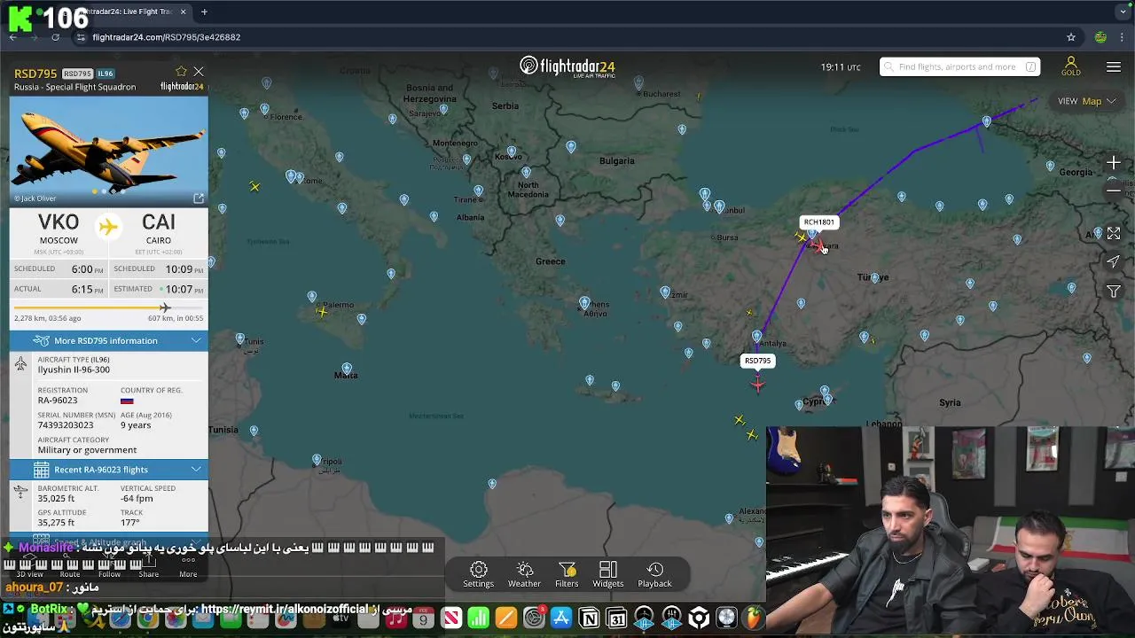Open the funnel filter icon on right edge

coord(1114,291)
